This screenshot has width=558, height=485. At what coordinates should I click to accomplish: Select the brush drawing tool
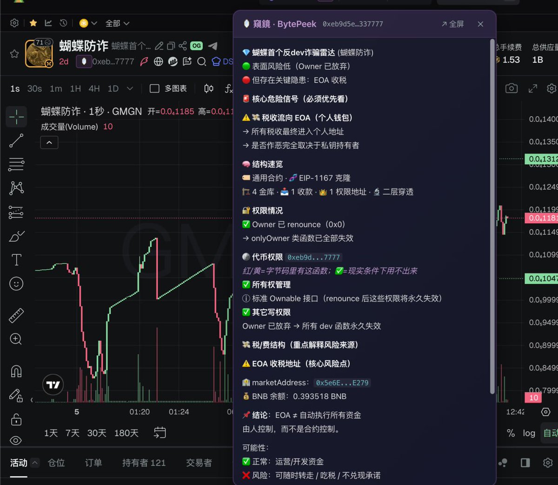pyautogui.click(x=16, y=236)
